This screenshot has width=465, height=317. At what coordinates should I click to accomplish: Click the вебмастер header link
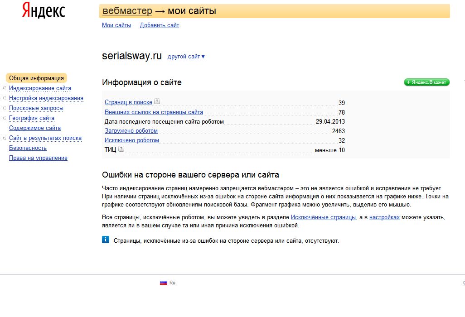click(127, 11)
